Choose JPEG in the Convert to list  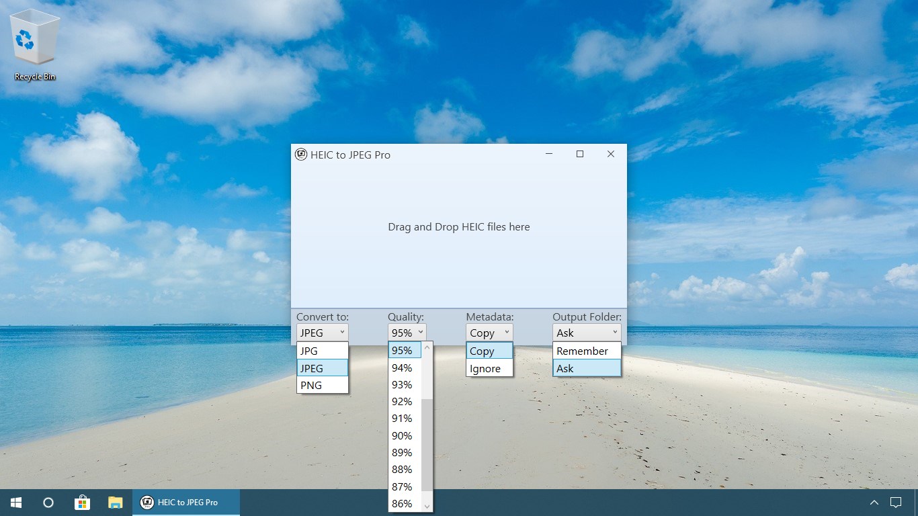[x=323, y=368]
